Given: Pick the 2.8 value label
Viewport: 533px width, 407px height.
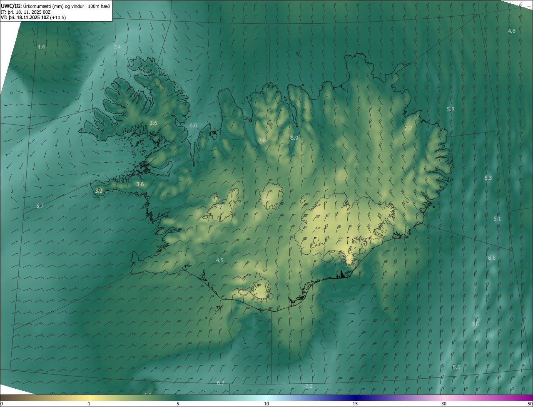Looking at the screenshot, I should [x=262, y=141].
